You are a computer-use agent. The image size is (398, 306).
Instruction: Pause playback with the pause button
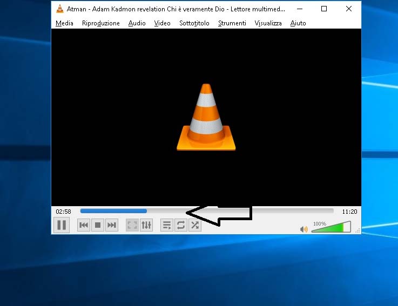tap(62, 225)
